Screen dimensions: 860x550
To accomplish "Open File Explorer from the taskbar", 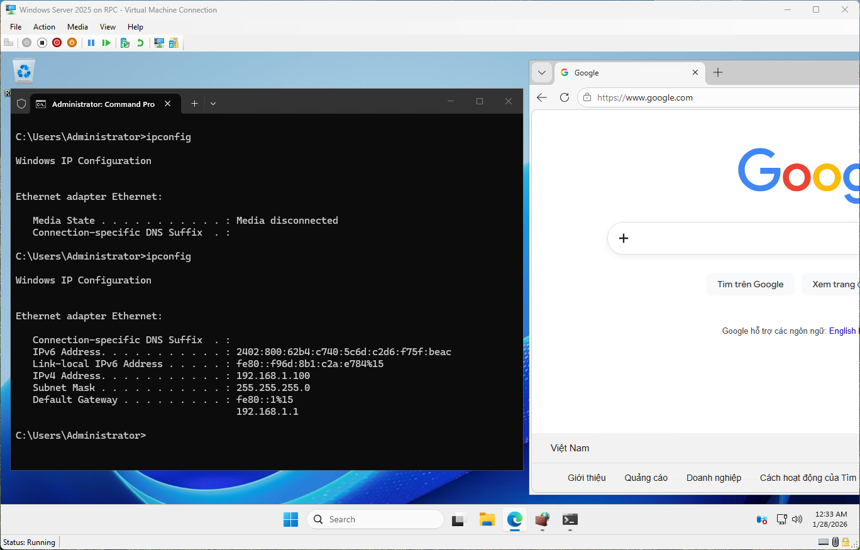I will click(x=487, y=519).
